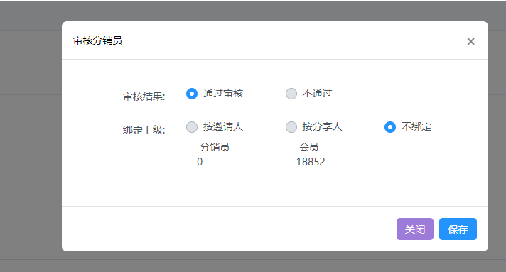
Task: Select the 不通过 radio circle
Action: coord(291,94)
